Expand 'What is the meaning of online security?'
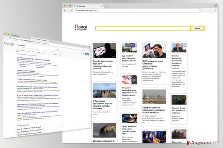Image resolution: width=223 pixels, height=148 pixels. (x=30, y=134)
